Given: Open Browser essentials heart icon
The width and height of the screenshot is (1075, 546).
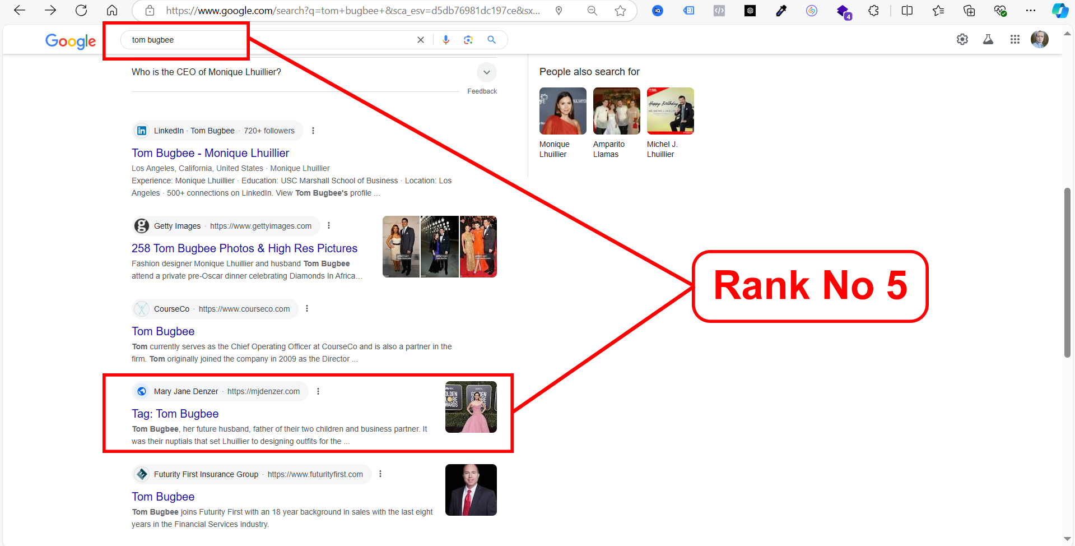Looking at the screenshot, I should click(x=1000, y=11).
